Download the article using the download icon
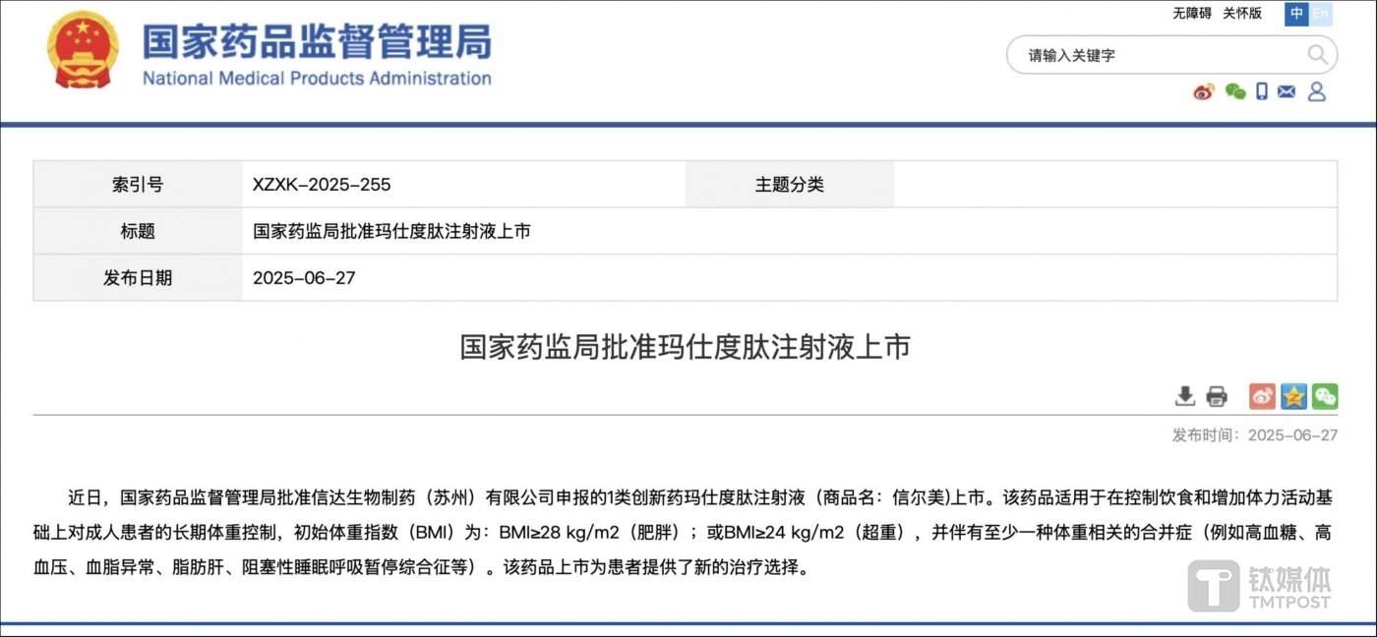The width and height of the screenshot is (1377, 637). [1185, 396]
